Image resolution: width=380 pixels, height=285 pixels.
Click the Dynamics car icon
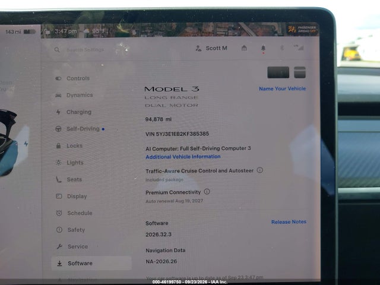pos(58,95)
